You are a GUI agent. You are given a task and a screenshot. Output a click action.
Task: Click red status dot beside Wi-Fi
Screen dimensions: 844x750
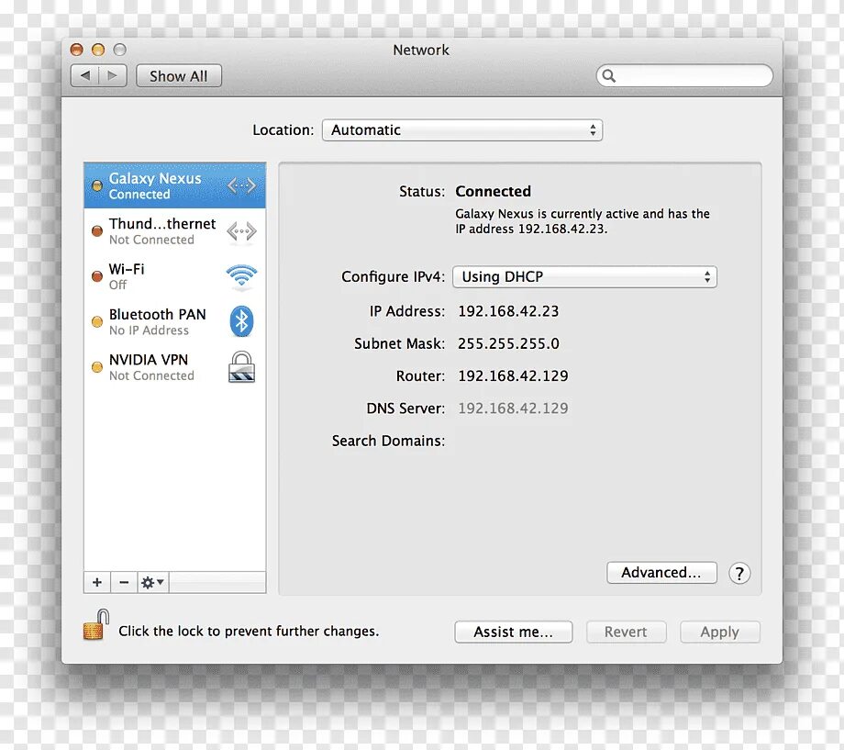97,276
